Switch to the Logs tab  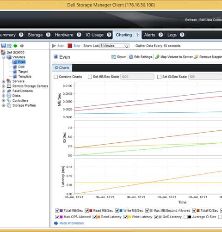click(172, 35)
